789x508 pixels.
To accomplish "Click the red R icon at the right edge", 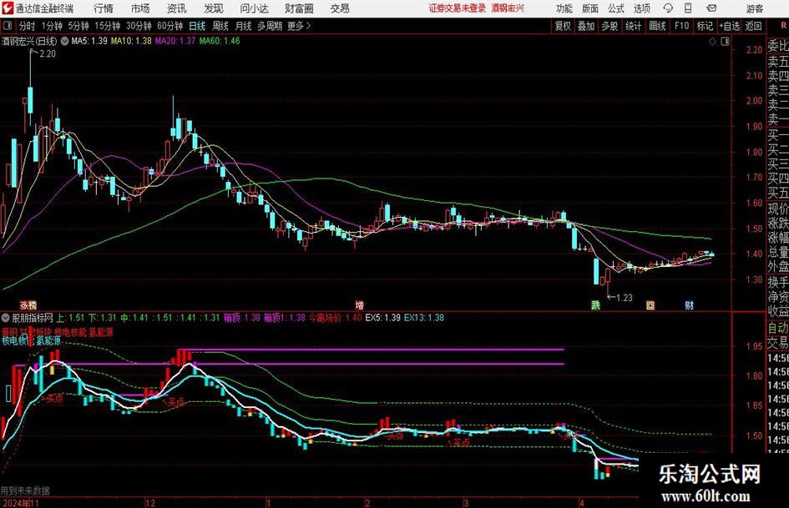I will 783,26.
